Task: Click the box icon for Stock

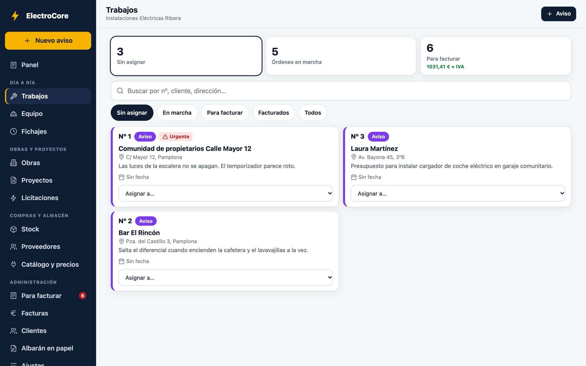Action: (14, 229)
